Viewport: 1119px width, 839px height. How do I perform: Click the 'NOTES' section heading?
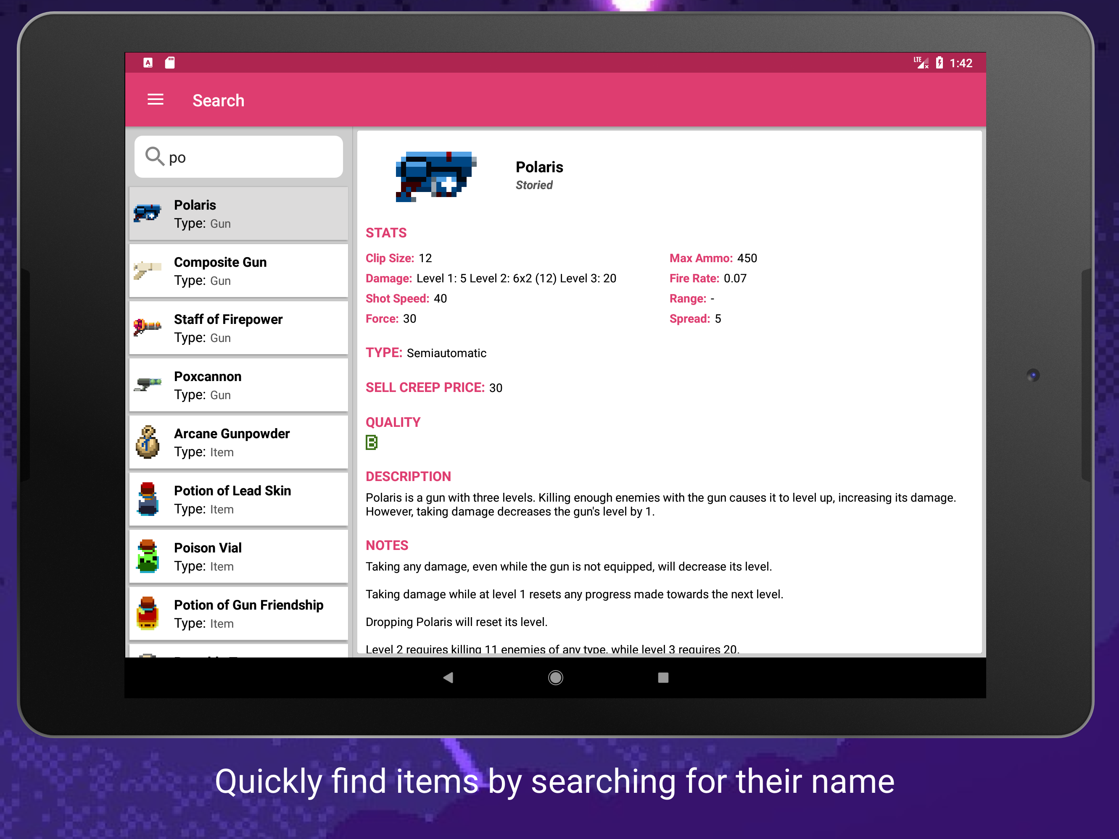pos(387,545)
